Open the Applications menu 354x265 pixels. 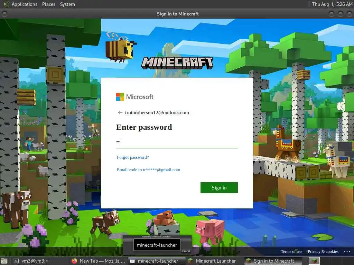pos(25,4)
